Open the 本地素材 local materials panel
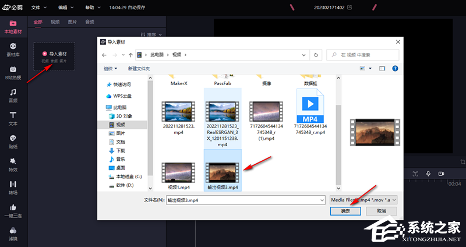This screenshot has width=466, height=247. (13, 27)
